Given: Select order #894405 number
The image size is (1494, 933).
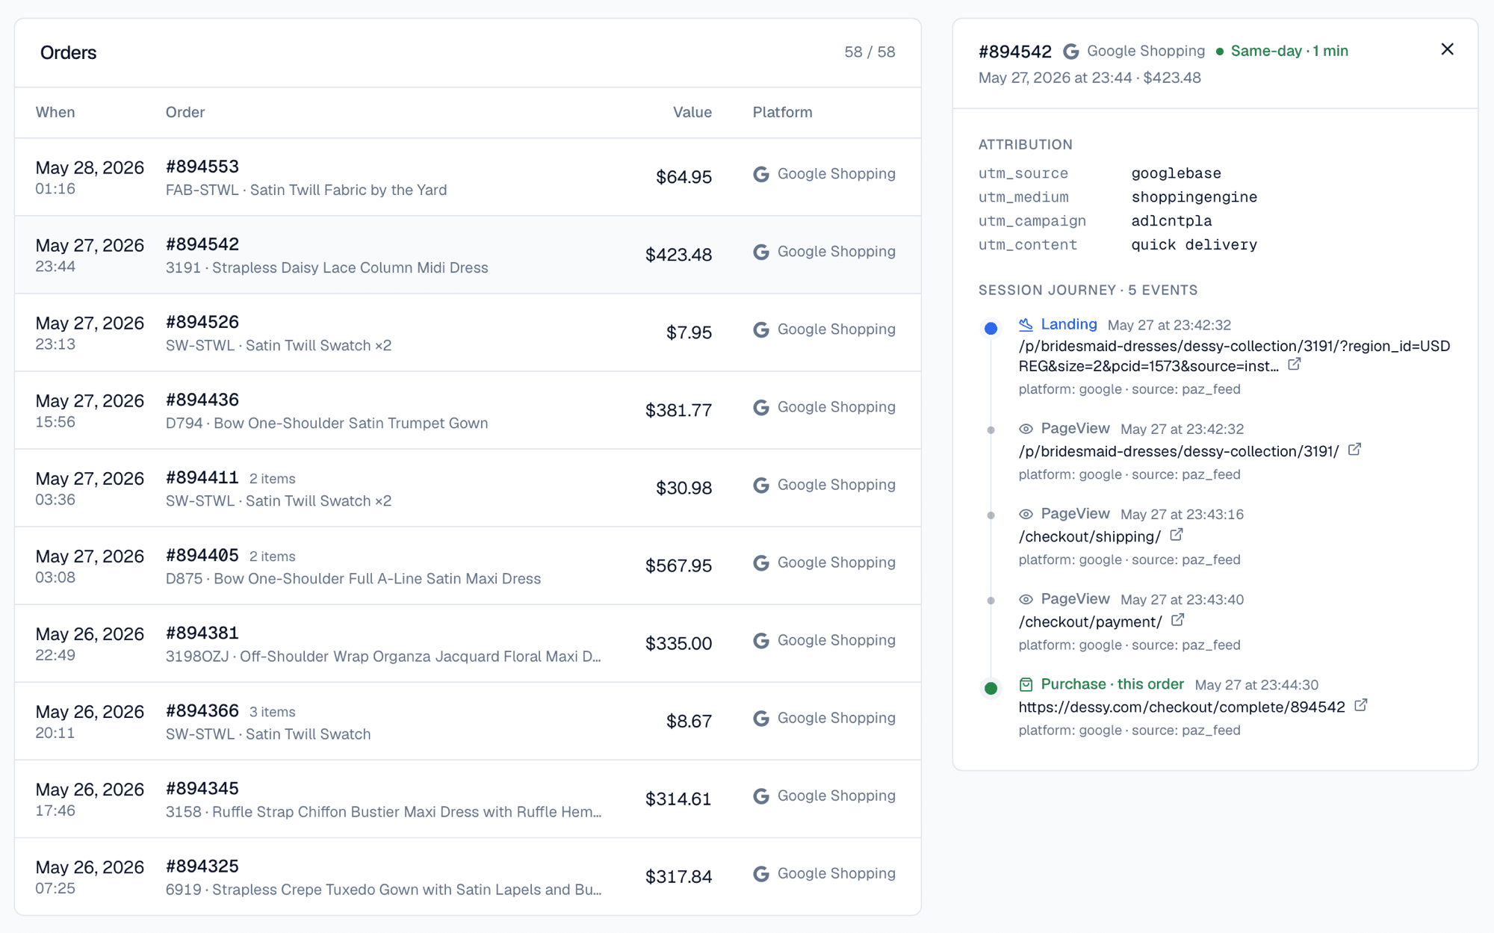Looking at the screenshot, I should tap(202, 555).
